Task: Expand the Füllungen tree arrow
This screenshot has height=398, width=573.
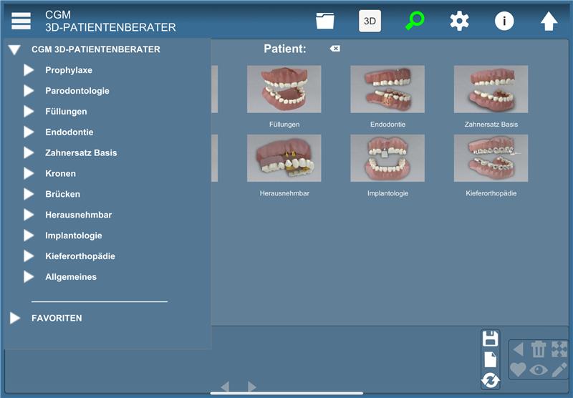Action: click(x=29, y=112)
